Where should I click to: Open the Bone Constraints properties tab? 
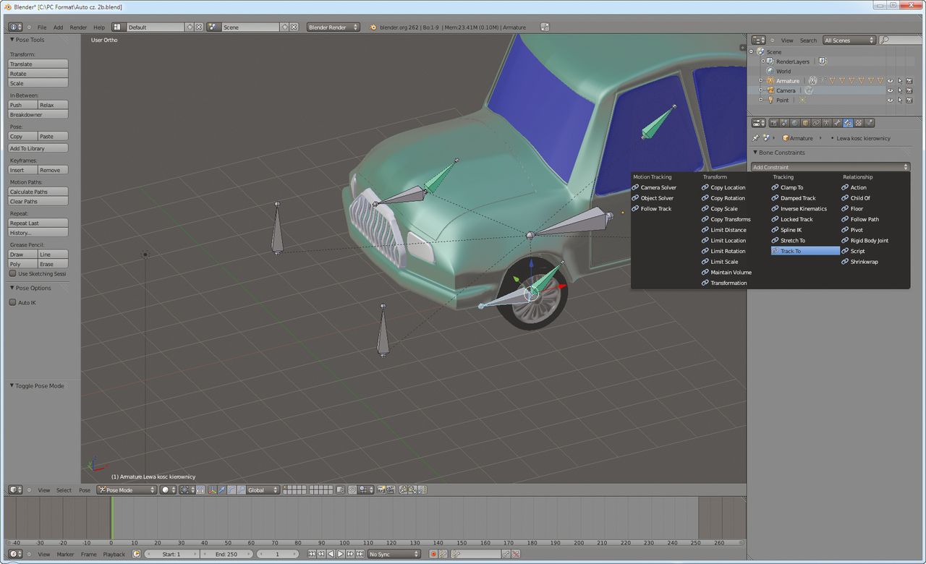click(x=848, y=123)
